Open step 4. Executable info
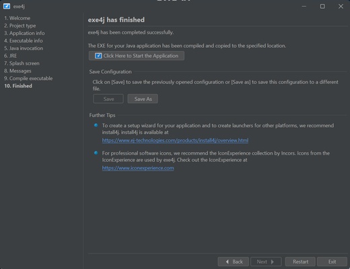Viewport: 350px width, 269px height. (x=24, y=41)
